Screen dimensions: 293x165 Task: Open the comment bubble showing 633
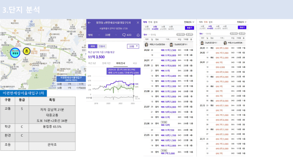tap(127, 35)
